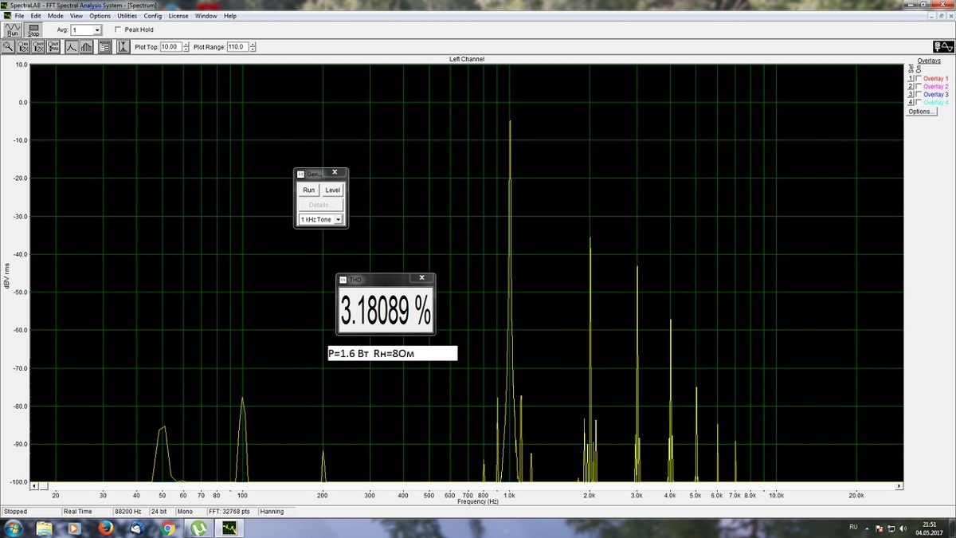Expand the 1 kHz Tone dropdown

[339, 219]
